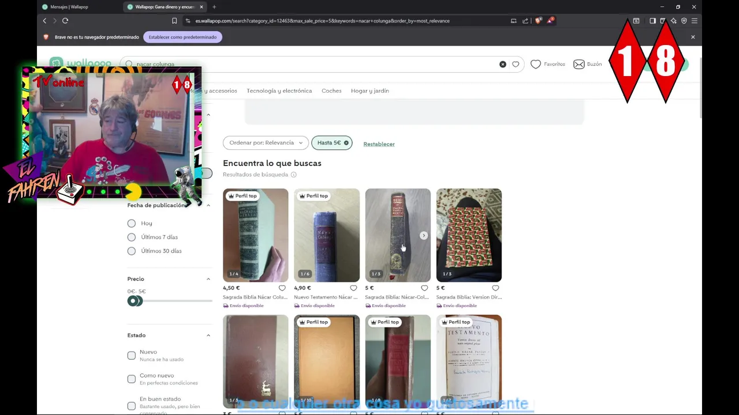Collapse the Estado filter section
Viewport: 739px width, 415px height.
click(x=208, y=335)
